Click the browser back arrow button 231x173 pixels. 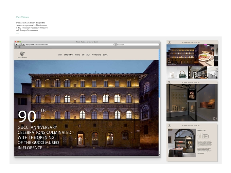pyautogui.click(x=16, y=44)
